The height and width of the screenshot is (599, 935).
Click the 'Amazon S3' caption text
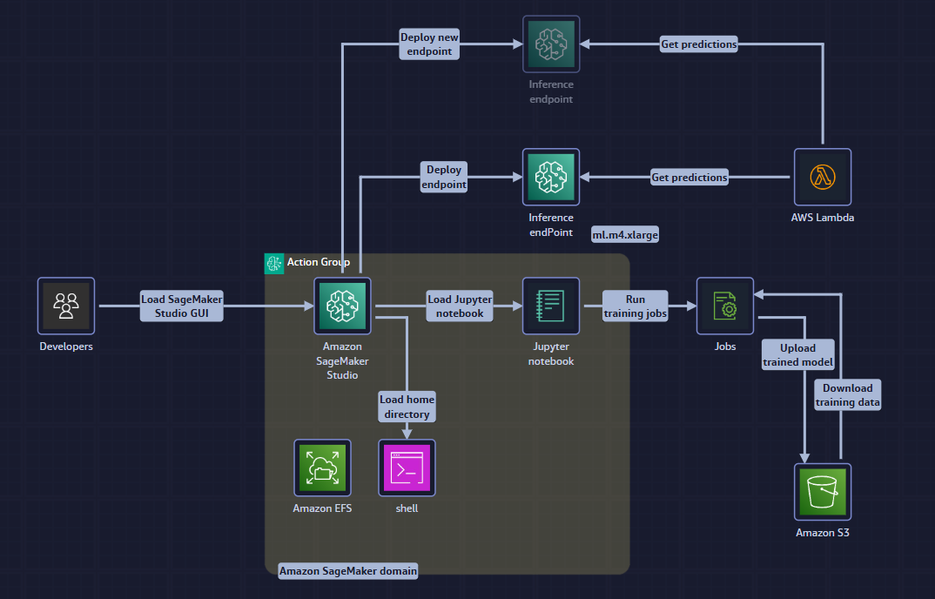tap(823, 533)
